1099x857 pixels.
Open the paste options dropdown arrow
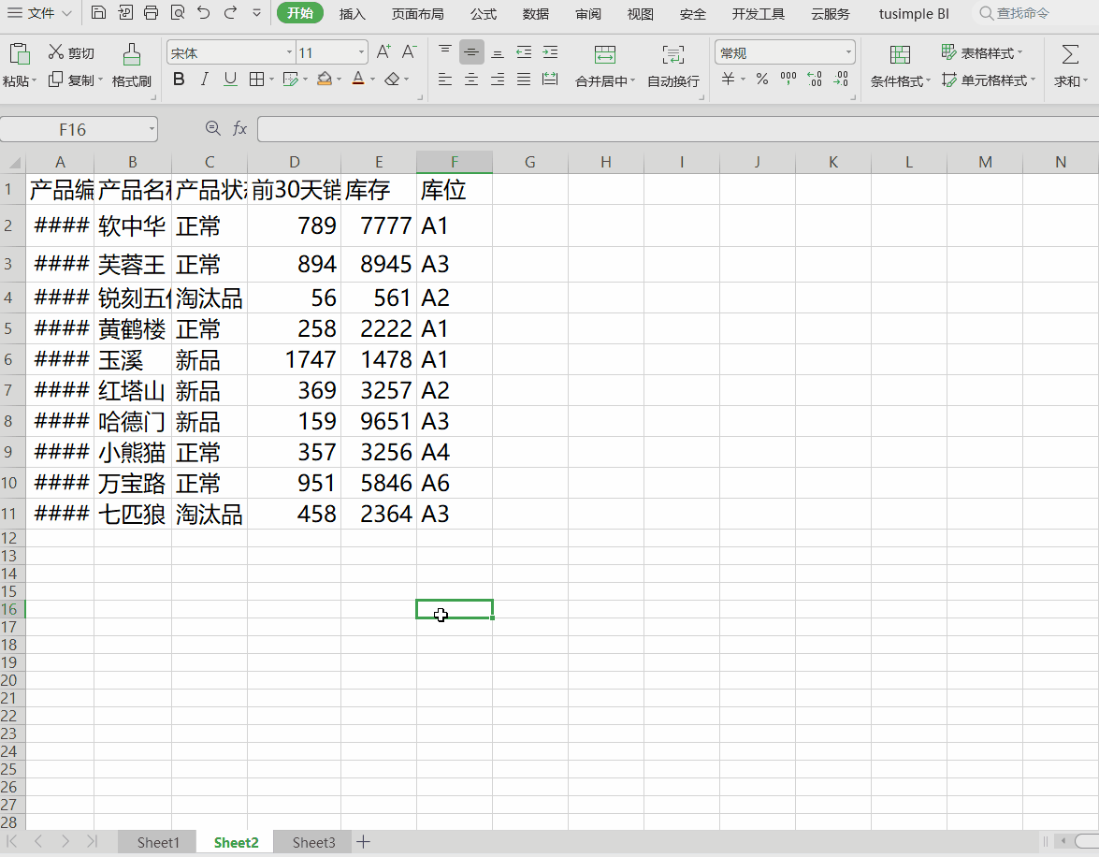[34, 81]
